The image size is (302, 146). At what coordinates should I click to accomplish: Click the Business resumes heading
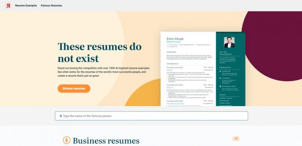[x=106, y=141]
